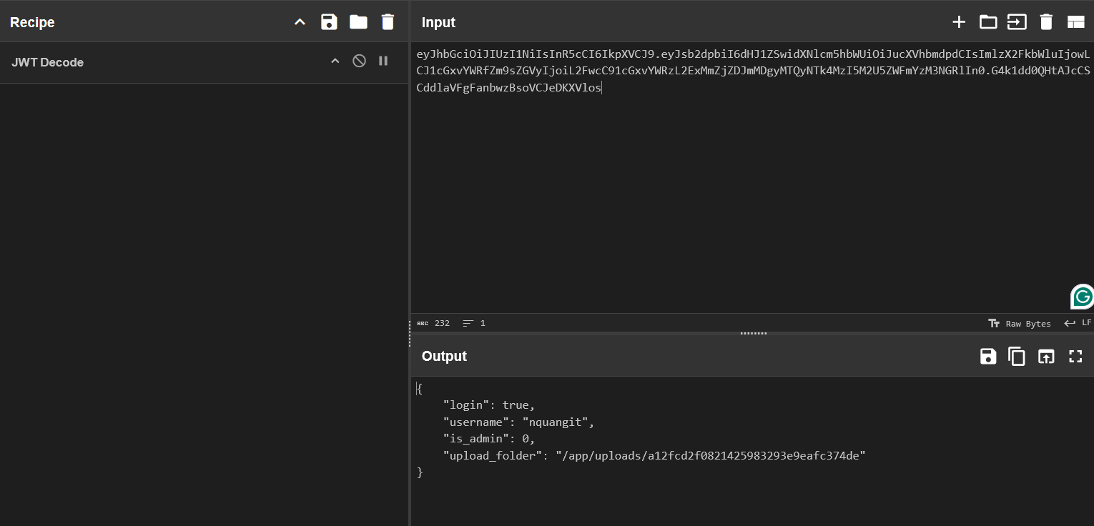Click inside the Input JWT text area

coord(752,179)
